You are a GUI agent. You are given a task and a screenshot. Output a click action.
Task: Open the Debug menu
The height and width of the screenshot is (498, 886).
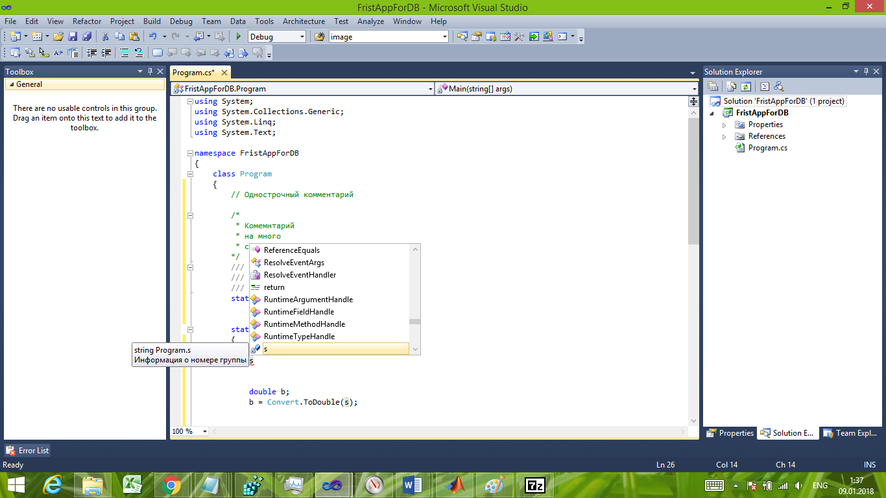[182, 21]
